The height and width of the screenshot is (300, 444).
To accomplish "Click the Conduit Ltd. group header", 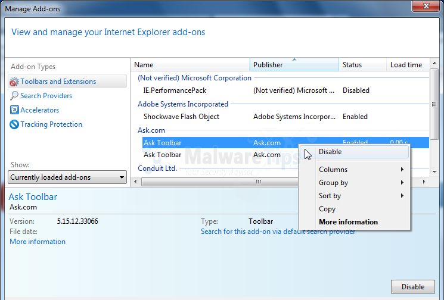I will coord(157,168).
